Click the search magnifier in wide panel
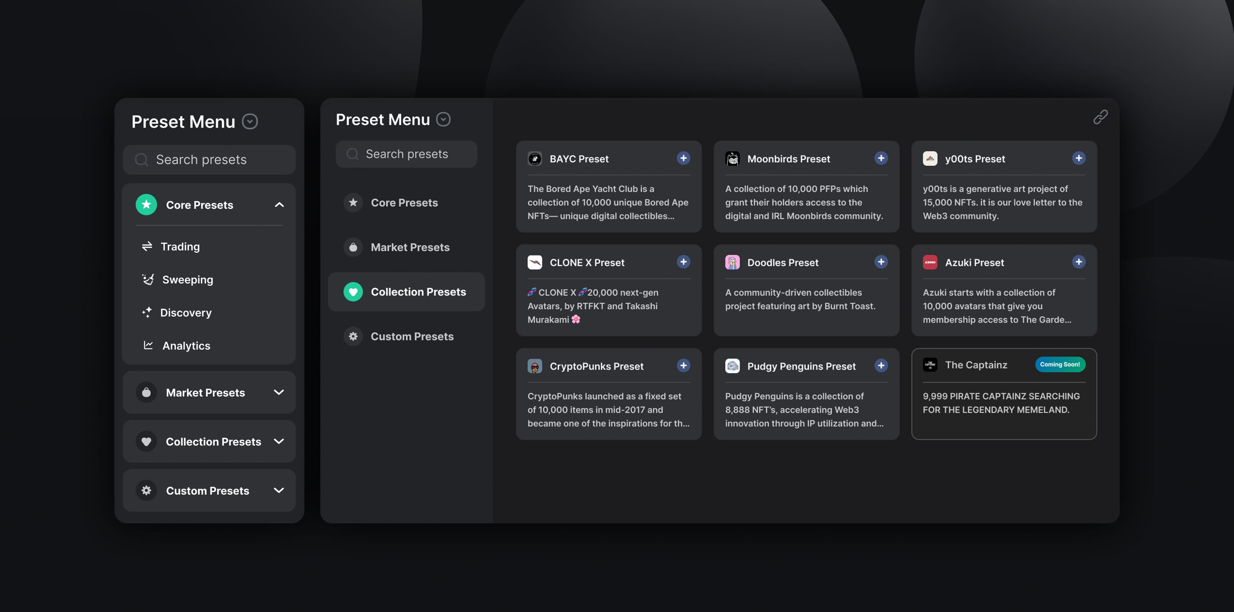1234x612 pixels. pos(353,154)
